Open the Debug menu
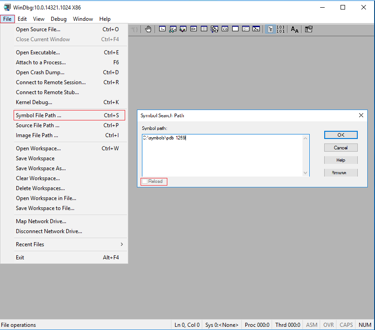 58,19
